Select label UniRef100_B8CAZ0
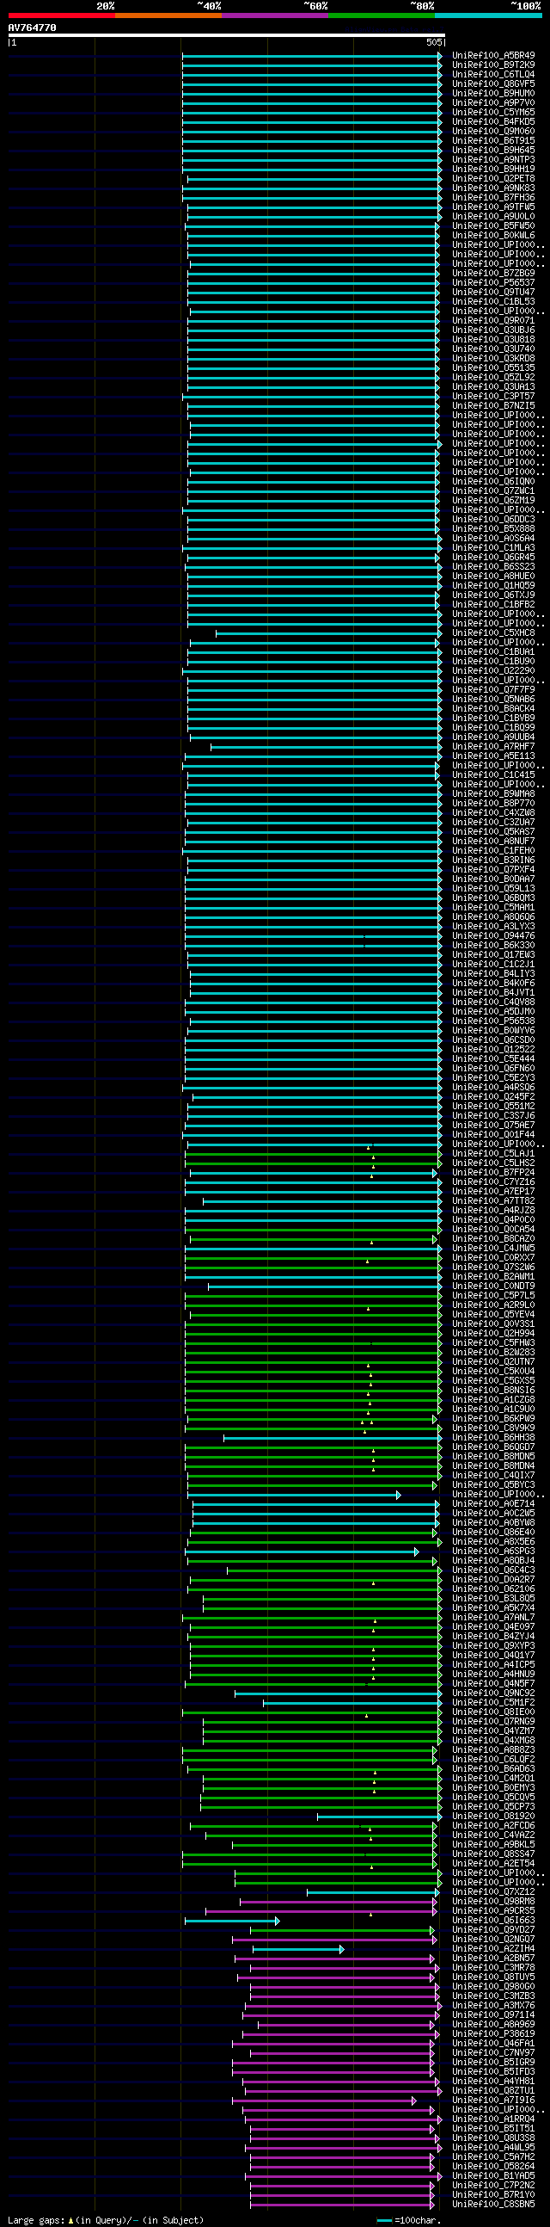The width and height of the screenshot is (550, 2227). coord(493,1239)
